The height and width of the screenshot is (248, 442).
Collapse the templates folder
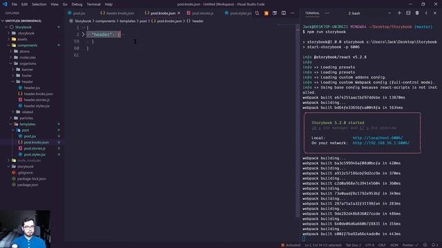click(x=28, y=124)
